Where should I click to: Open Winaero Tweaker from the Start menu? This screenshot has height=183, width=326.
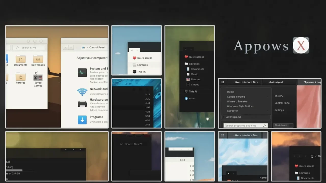[x=237, y=101]
